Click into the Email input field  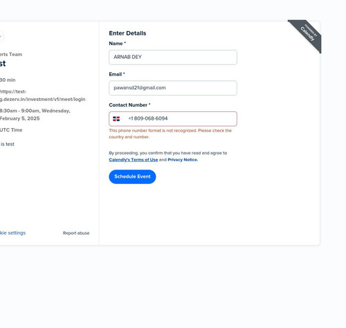tap(173, 88)
